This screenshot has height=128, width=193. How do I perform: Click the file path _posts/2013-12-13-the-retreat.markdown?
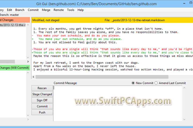[138, 20]
